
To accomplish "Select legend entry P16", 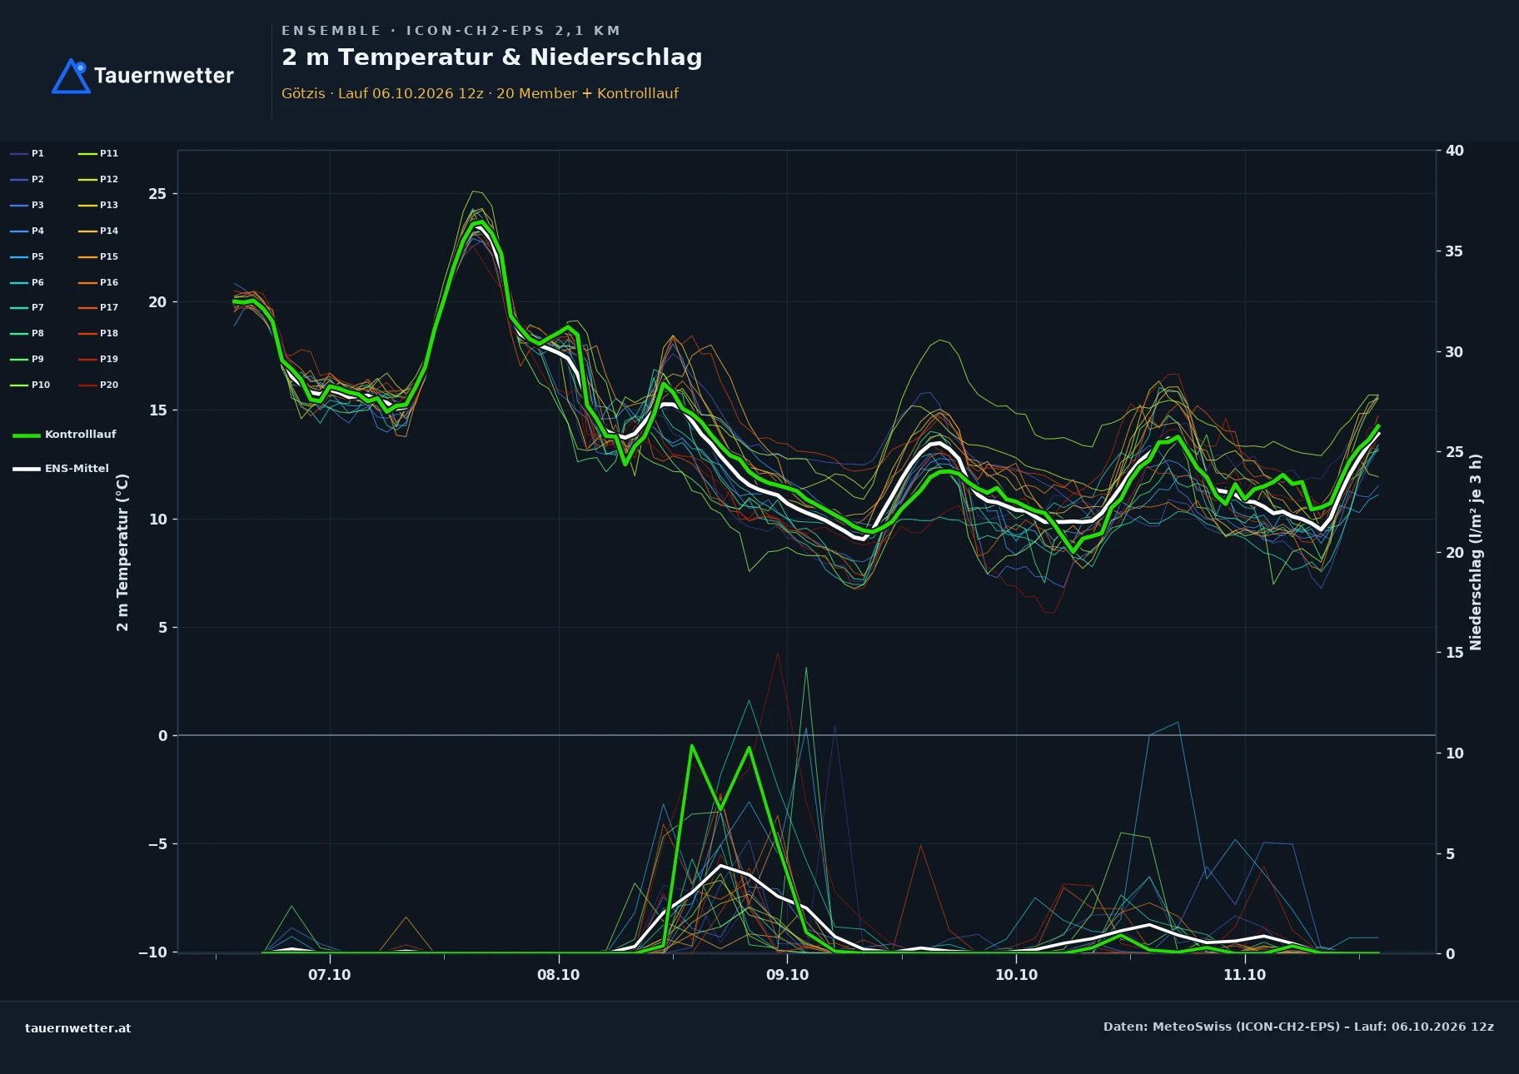I will pyautogui.click(x=98, y=283).
